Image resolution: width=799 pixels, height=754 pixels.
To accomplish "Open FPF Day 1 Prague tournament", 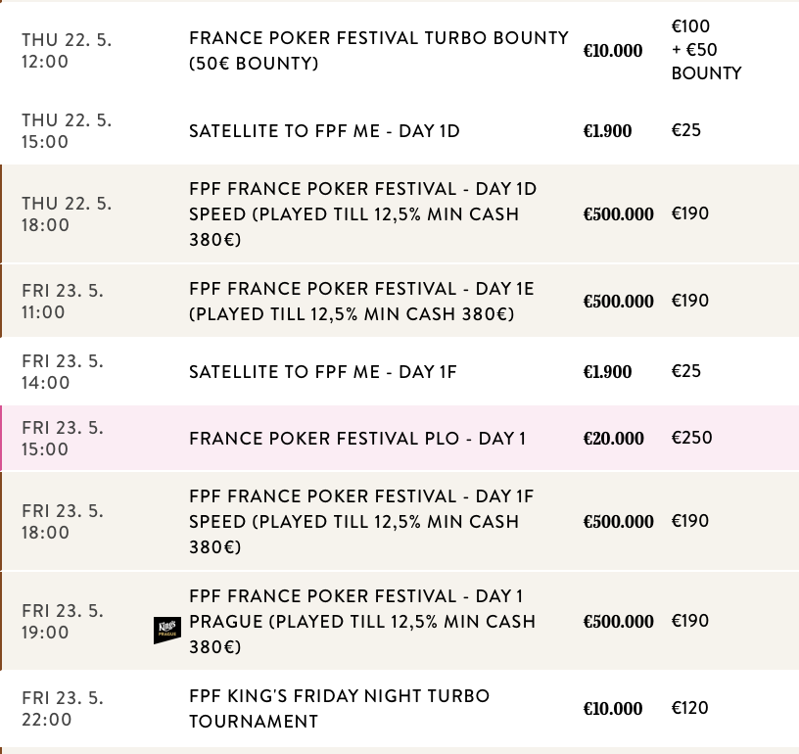I will [362, 622].
